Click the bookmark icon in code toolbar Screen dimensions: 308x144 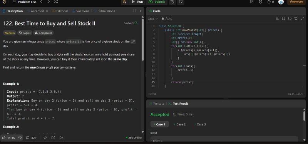pos(283,18)
